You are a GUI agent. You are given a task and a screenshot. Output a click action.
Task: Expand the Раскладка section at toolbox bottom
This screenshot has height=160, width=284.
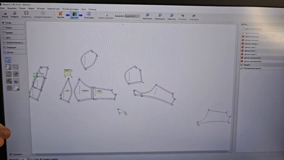pos(16,154)
